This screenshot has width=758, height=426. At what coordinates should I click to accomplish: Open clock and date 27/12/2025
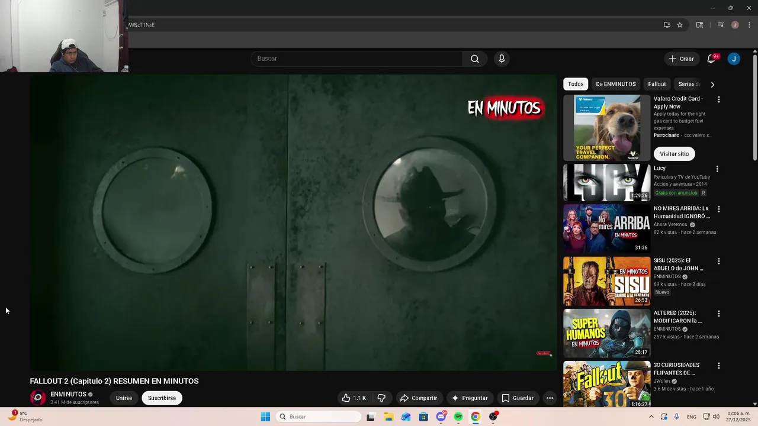[738, 417]
